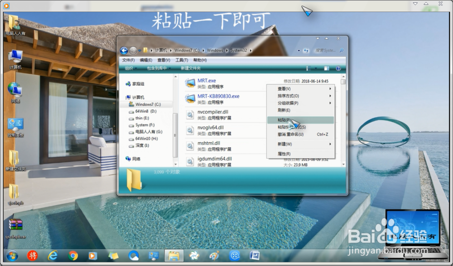Open the 编辑(E) menu
Screen dimensions: 453x266
(146, 60)
